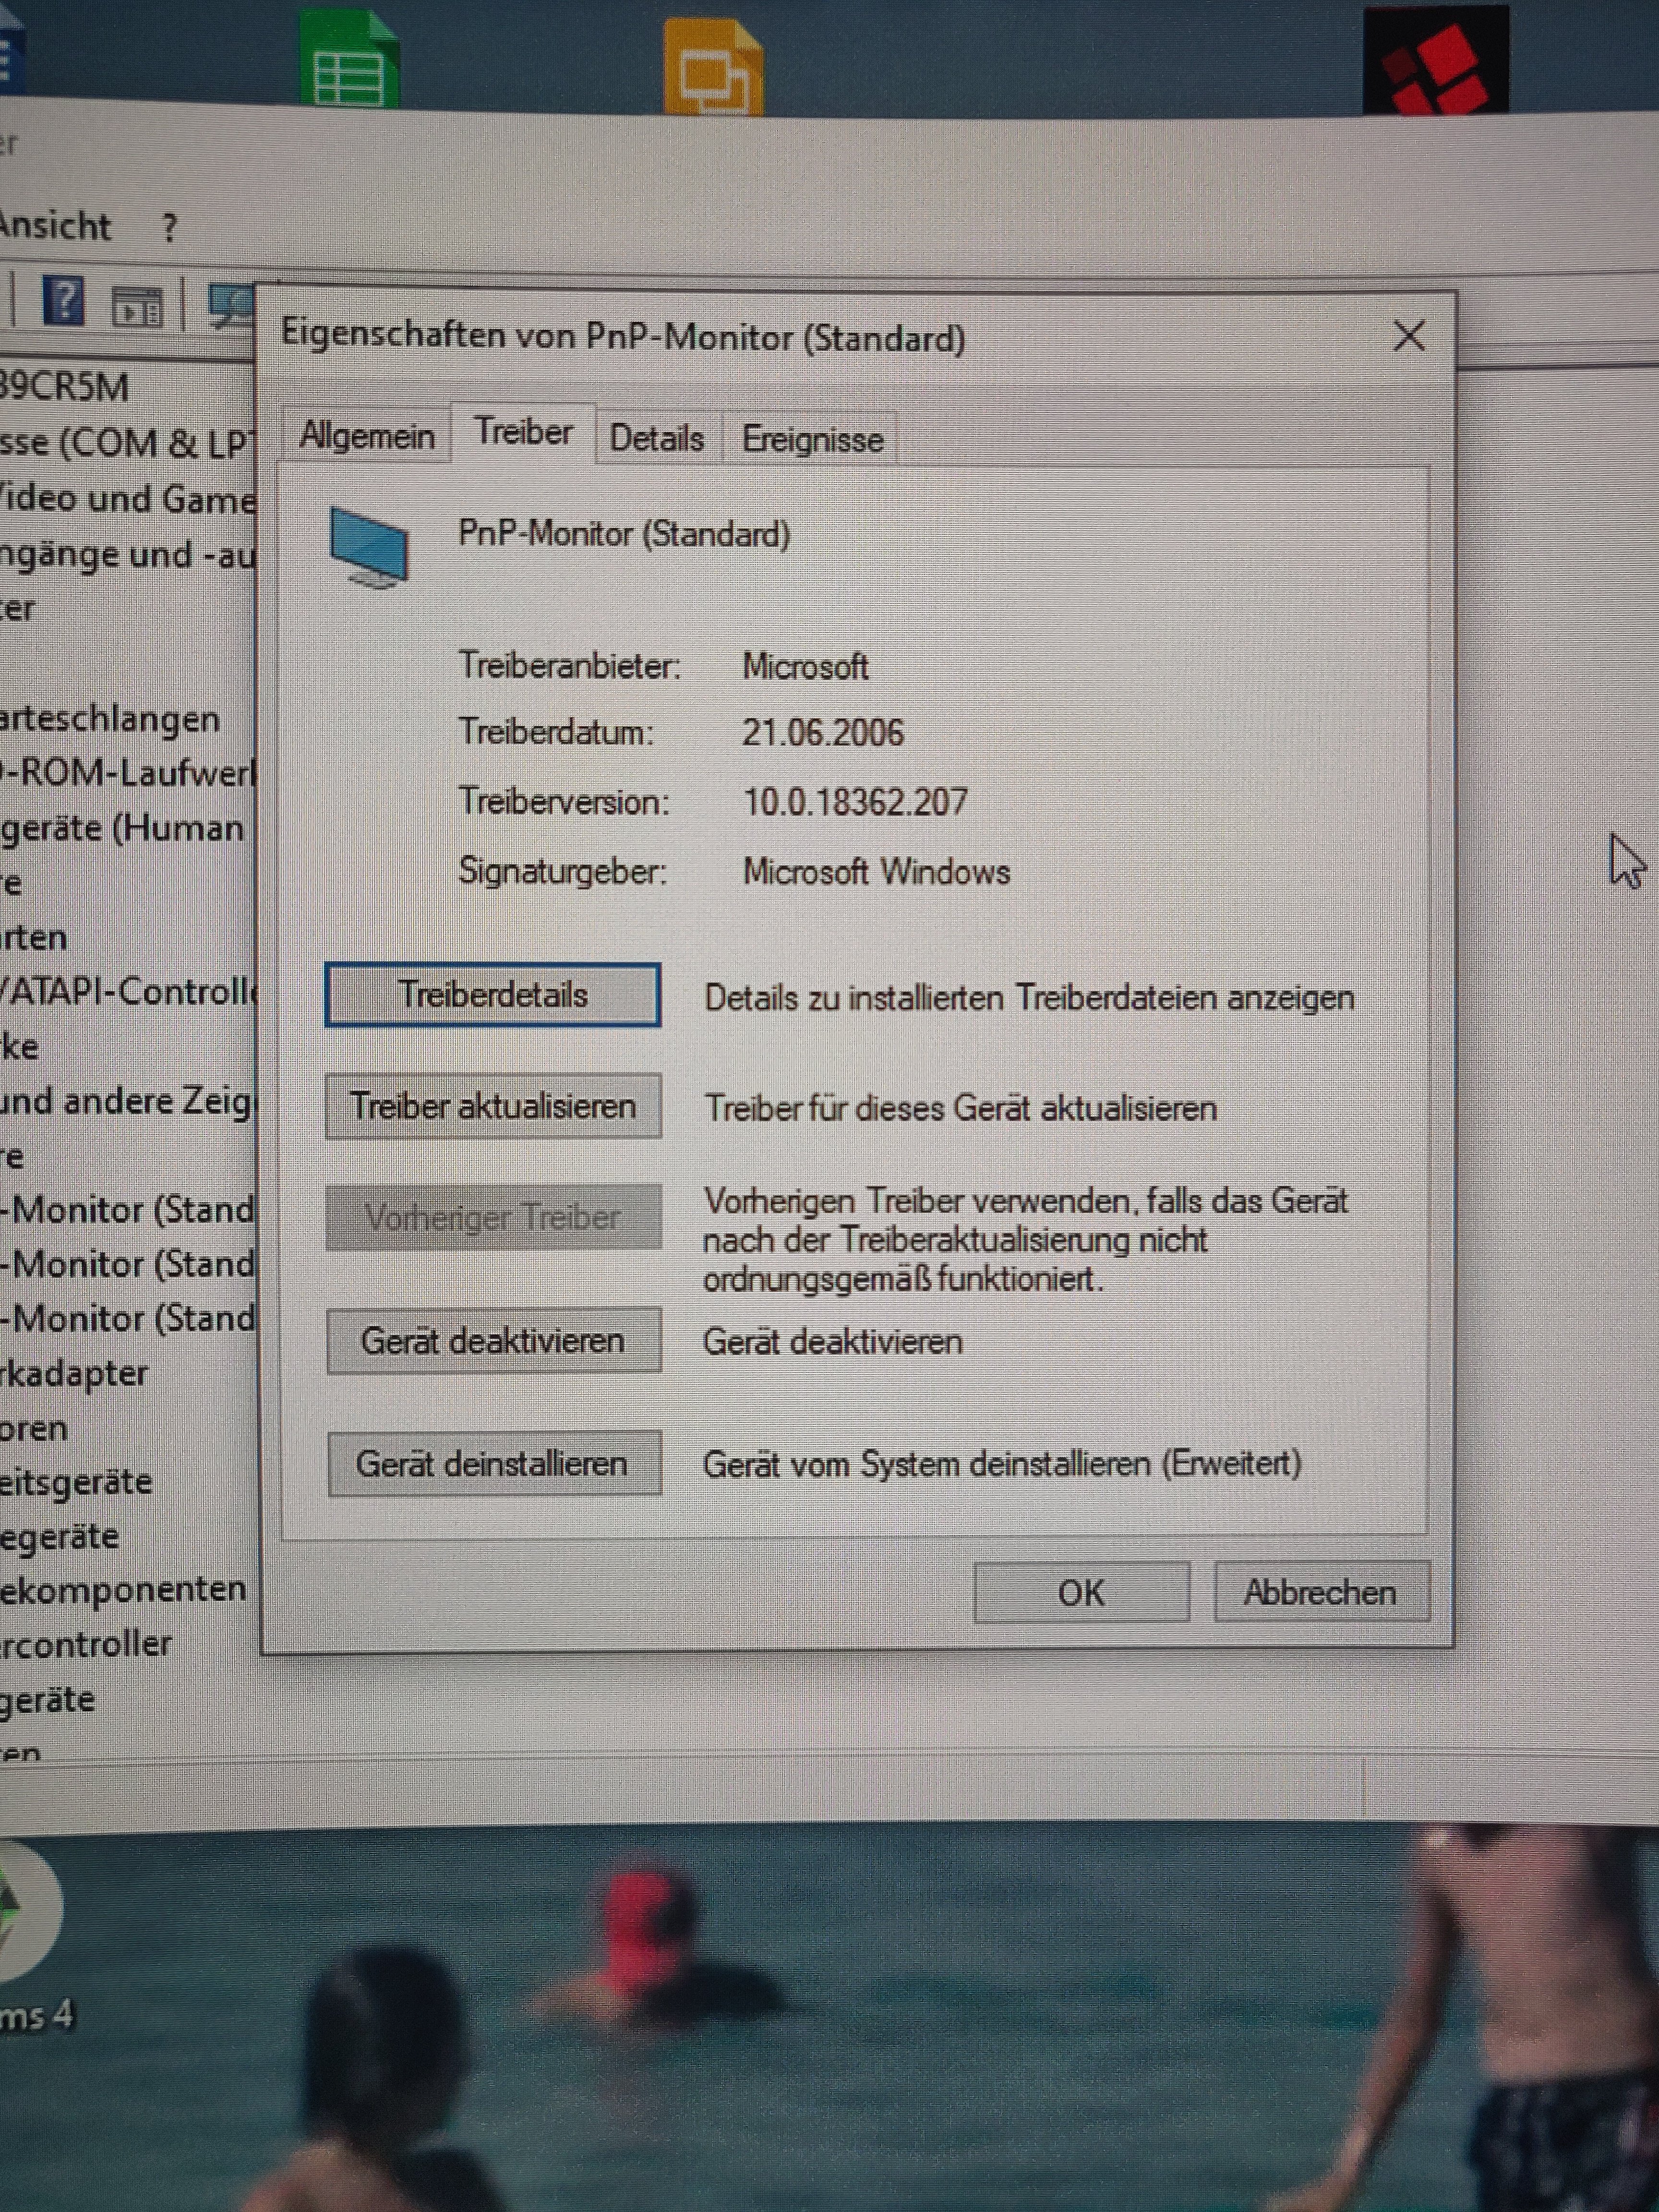
Task: Open the Ansicht menu
Action: point(55,226)
